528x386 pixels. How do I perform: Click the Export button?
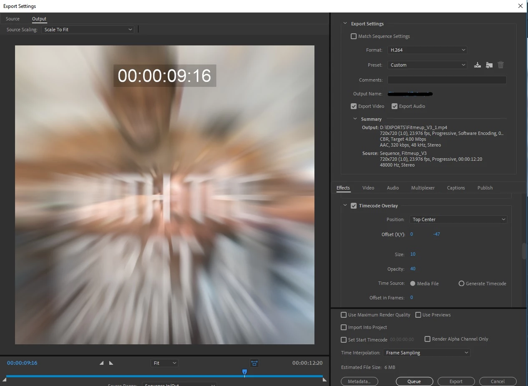(456, 381)
